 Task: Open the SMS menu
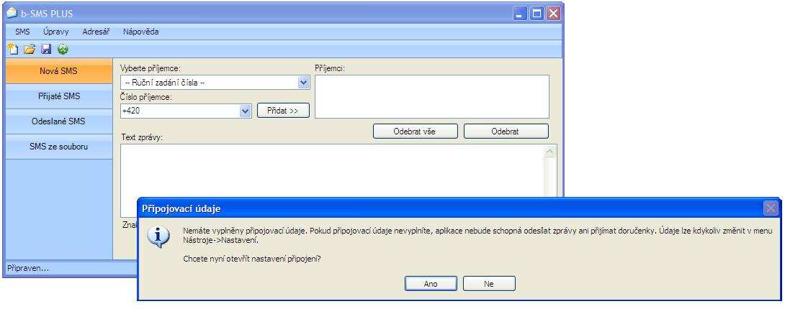click(22, 32)
